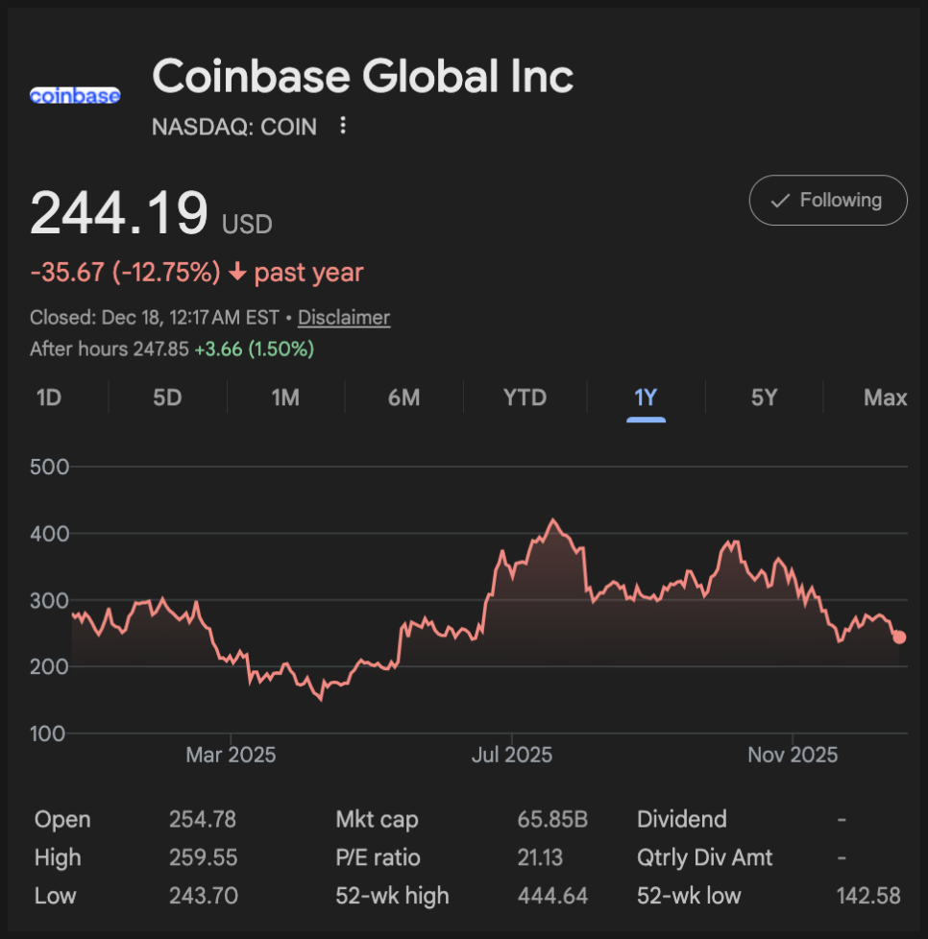The image size is (928, 939).
Task: Open the three-dot more options menu
Action: click(343, 126)
